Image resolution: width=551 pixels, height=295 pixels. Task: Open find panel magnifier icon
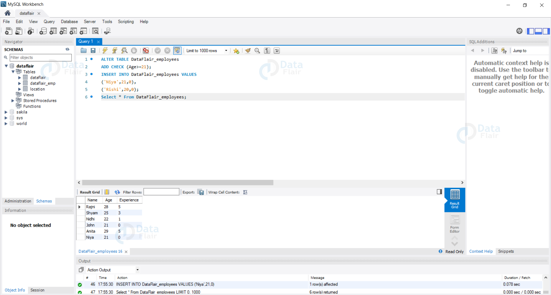[x=257, y=51]
